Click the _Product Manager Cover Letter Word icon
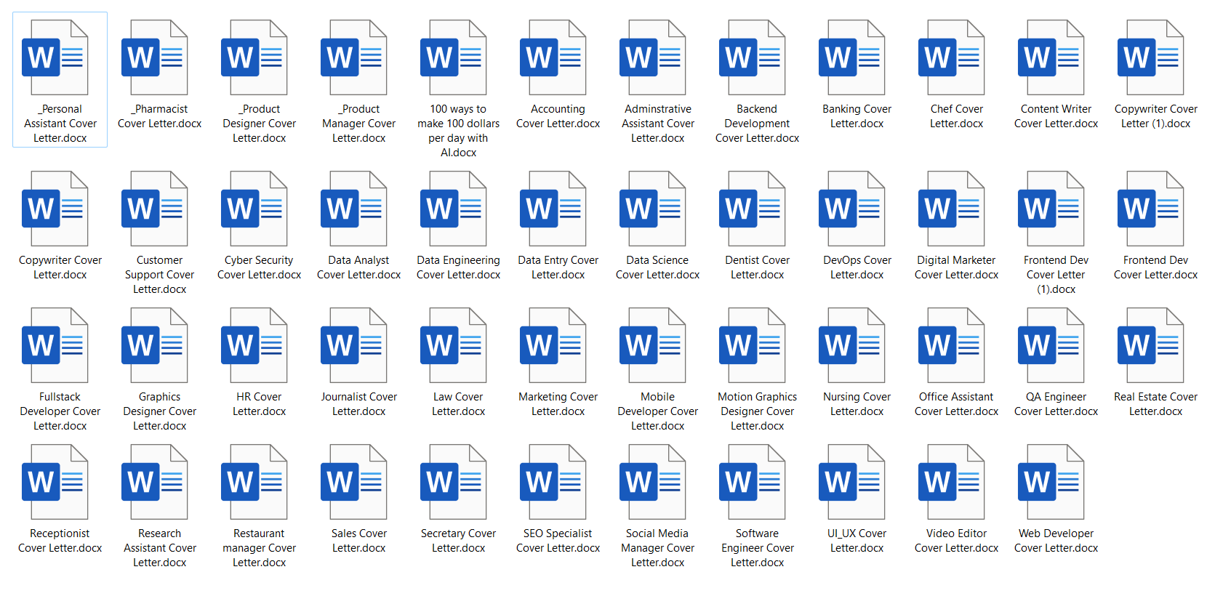The width and height of the screenshot is (1215, 596). pyautogui.click(x=354, y=57)
